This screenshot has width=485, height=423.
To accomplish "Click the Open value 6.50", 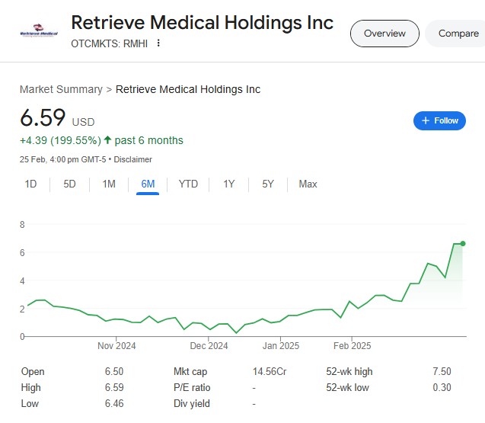I will [114, 372].
